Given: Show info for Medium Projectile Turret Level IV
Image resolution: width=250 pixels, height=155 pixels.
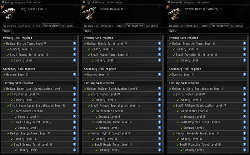Looking at the screenshot, I should 244,43.
